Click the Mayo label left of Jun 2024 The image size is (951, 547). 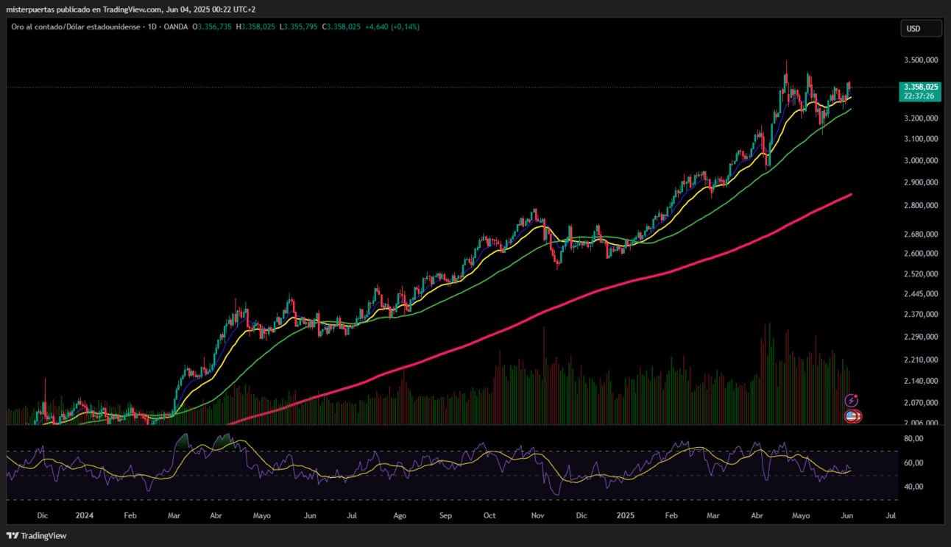coord(262,516)
